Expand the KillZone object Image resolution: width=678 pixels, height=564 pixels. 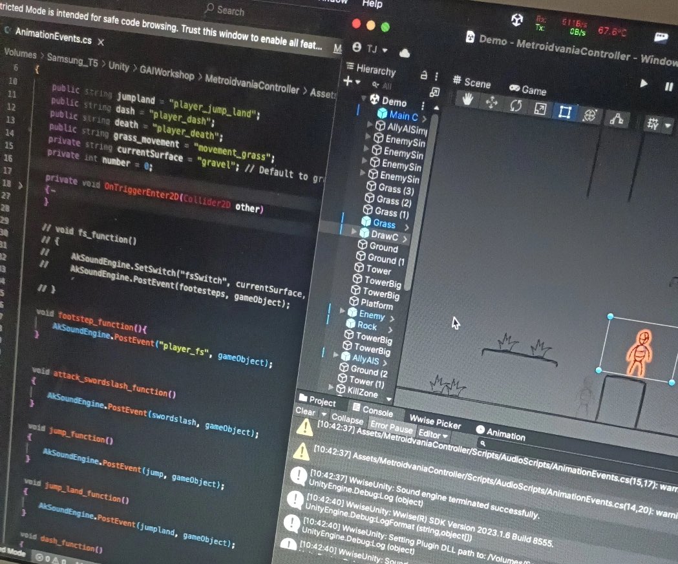point(331,386)
